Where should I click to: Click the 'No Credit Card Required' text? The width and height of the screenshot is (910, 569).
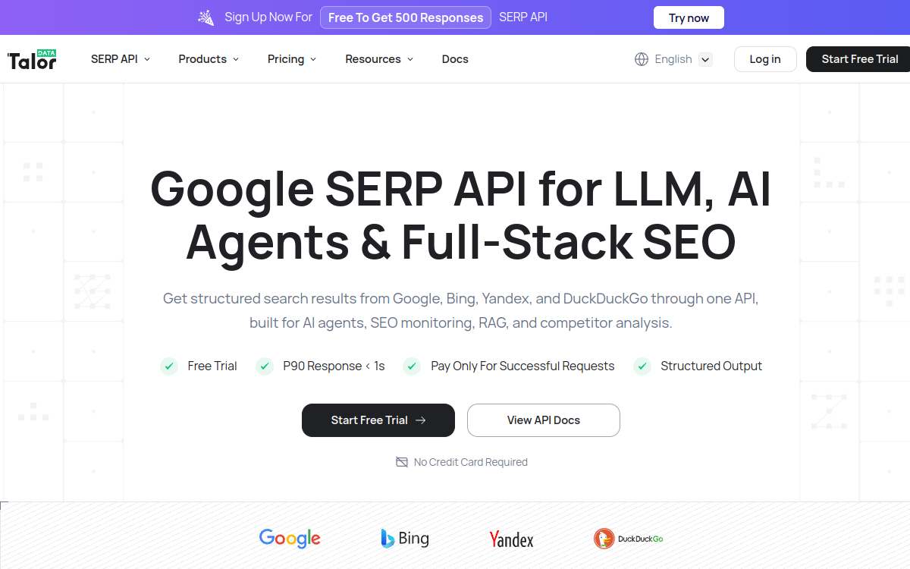point(471,462)
